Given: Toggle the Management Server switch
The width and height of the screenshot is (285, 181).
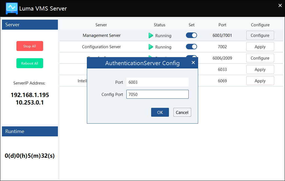Looking at the screenshot, I should coord(191,35).
